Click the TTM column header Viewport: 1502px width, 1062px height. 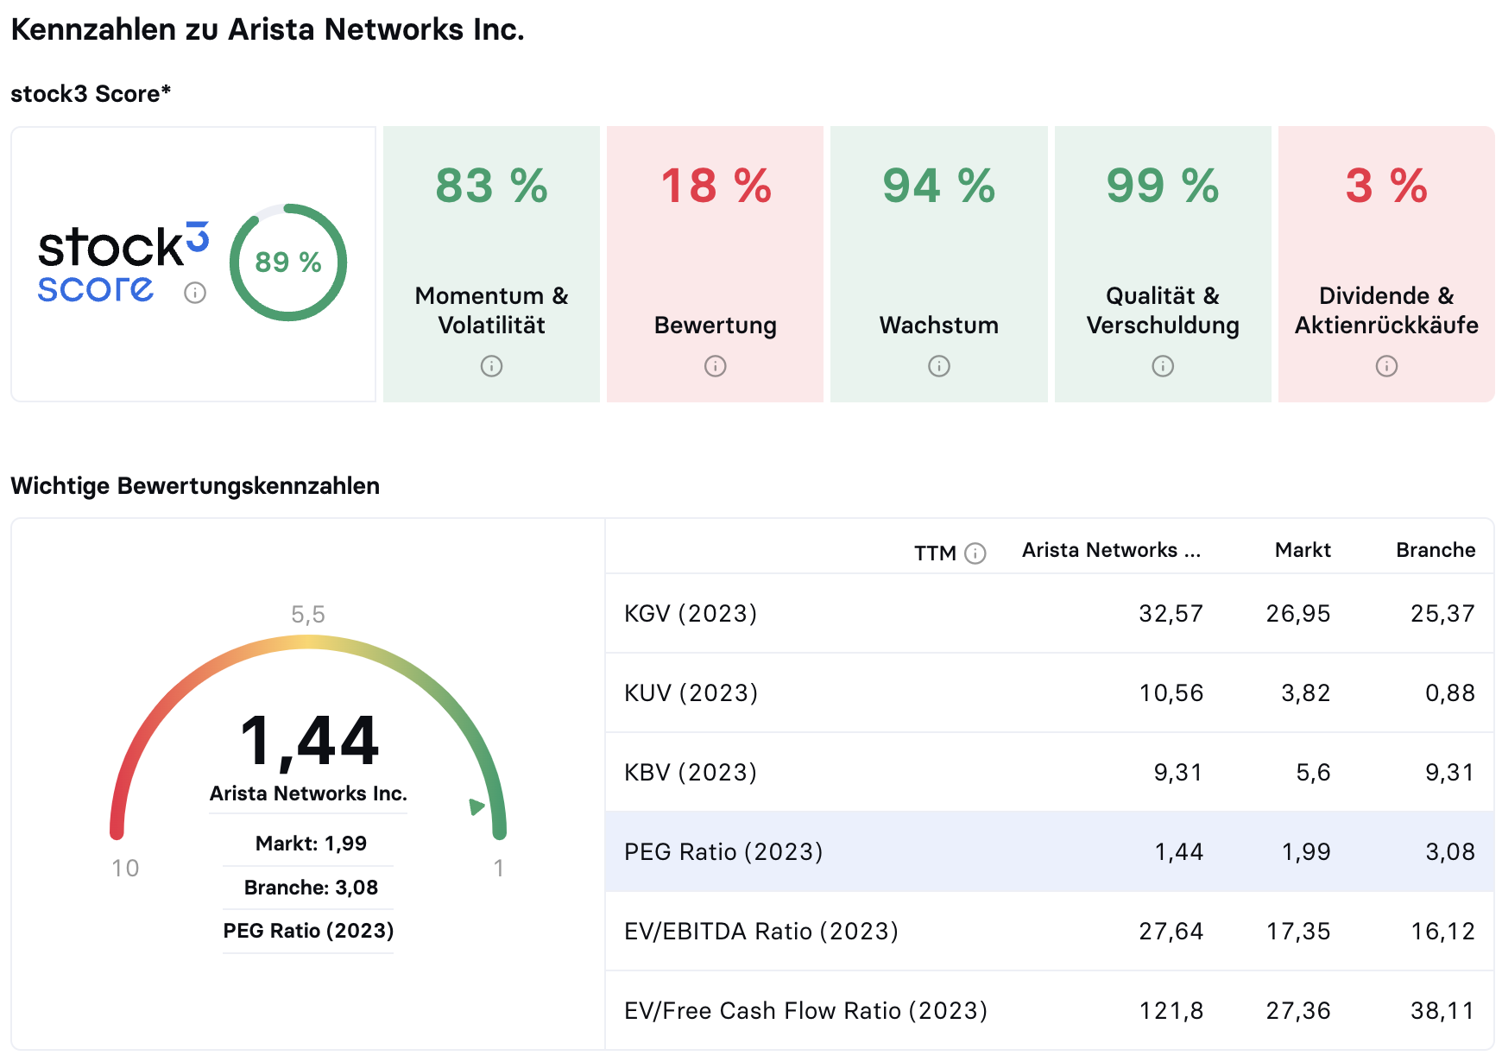935,553
